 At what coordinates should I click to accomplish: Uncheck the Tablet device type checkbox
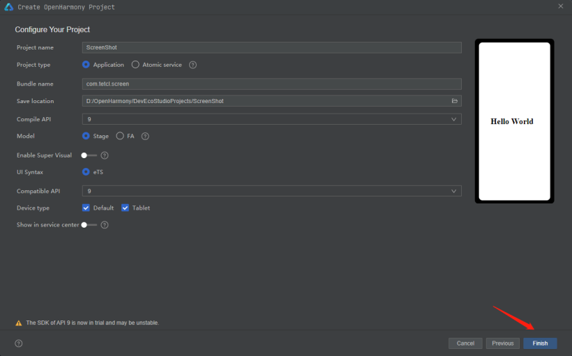[x=126, y=208]
